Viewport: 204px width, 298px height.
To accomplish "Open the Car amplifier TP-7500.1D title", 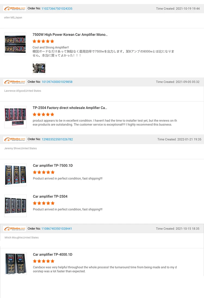I will pos(53,166).
